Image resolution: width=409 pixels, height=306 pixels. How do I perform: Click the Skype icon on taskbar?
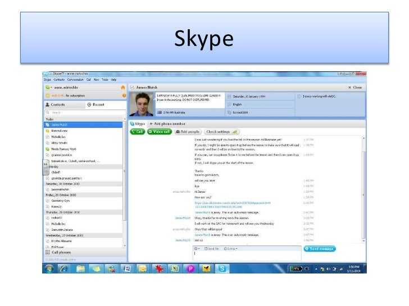click(222, 268)
